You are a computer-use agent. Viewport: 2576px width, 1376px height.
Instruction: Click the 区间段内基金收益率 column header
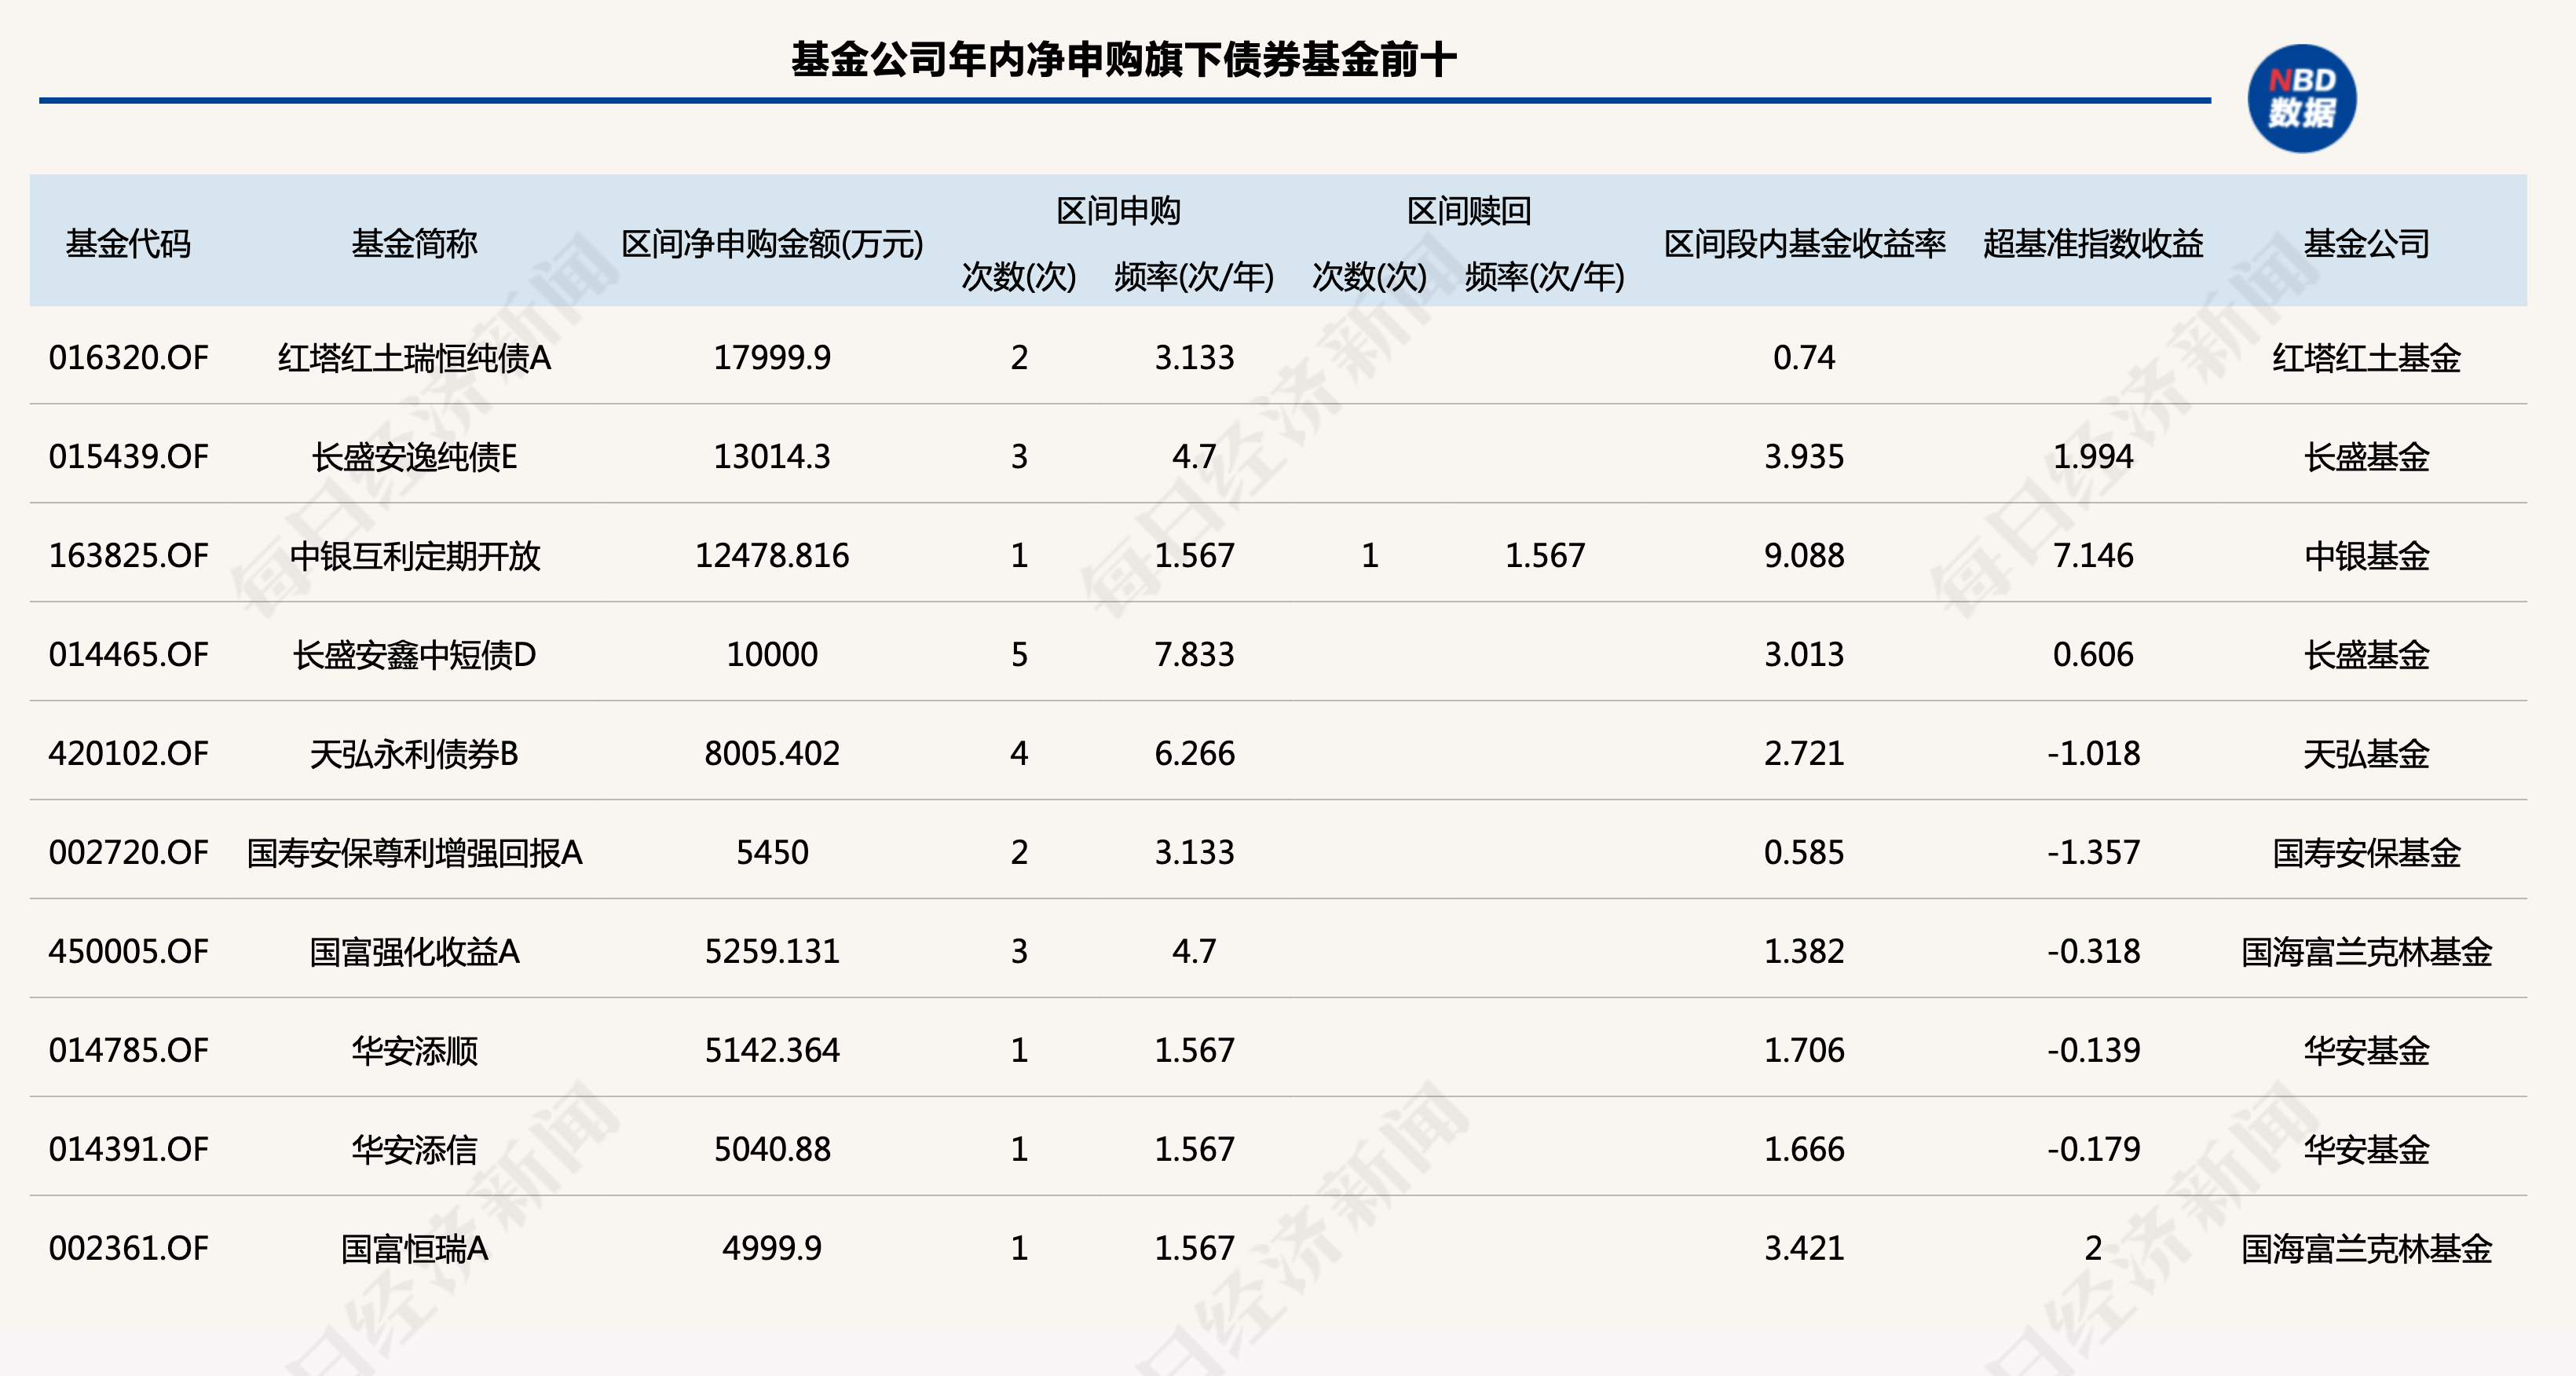(x=1804, y=243)
